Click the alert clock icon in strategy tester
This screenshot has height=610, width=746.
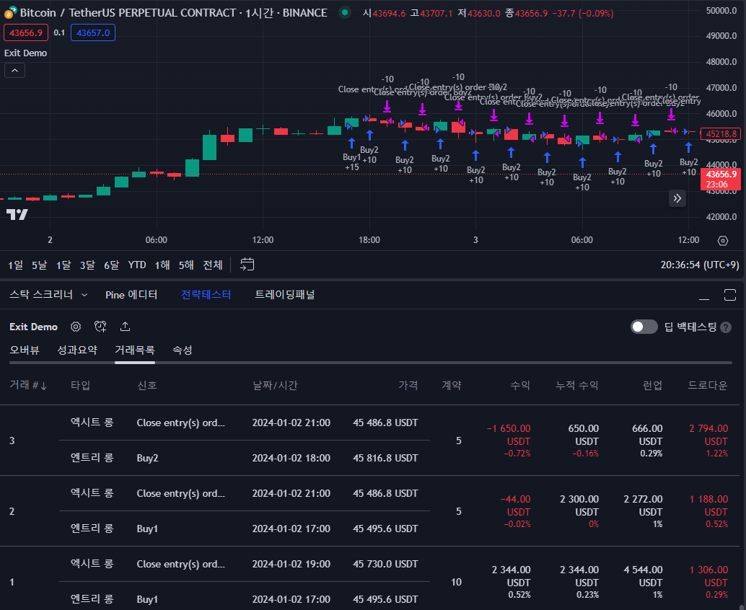click(100, 327)
